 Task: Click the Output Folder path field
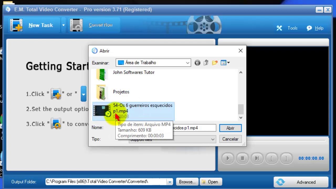[x=106, y=182]
